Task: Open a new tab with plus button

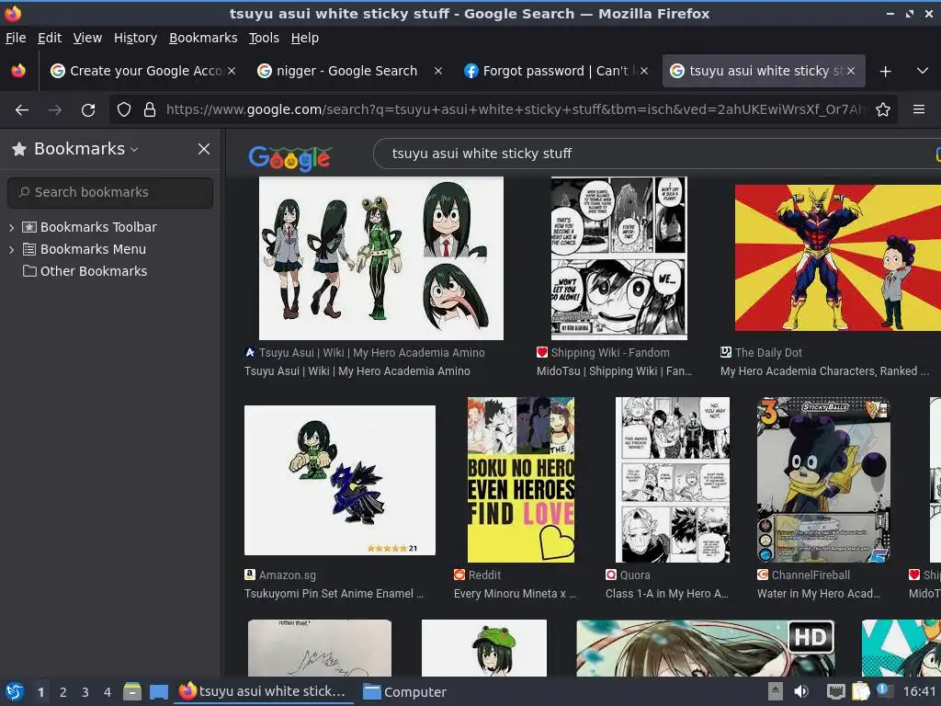Action: (885, 72)
